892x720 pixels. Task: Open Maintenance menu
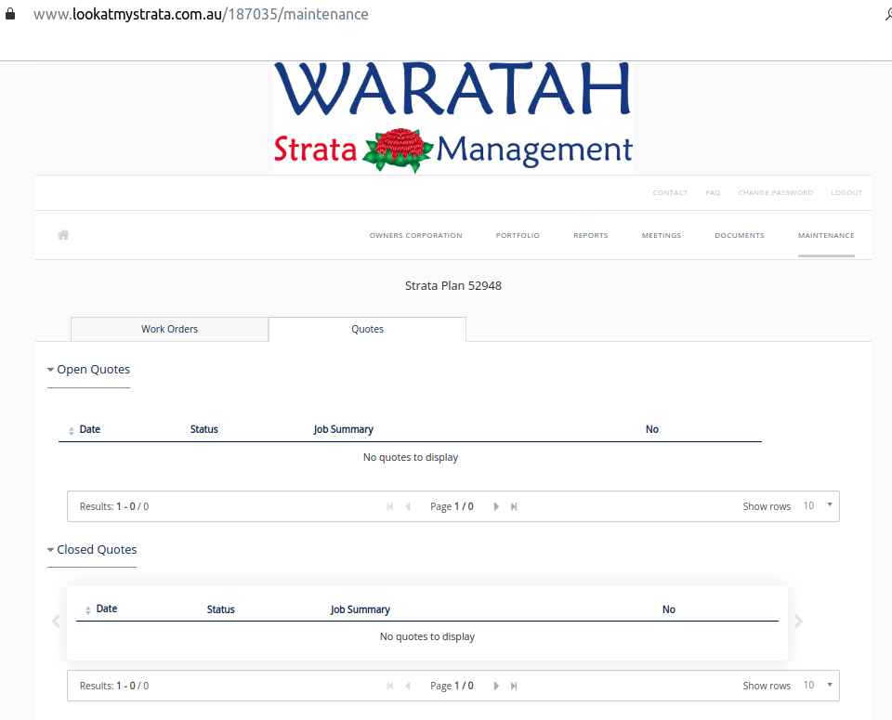coord(826,235)
